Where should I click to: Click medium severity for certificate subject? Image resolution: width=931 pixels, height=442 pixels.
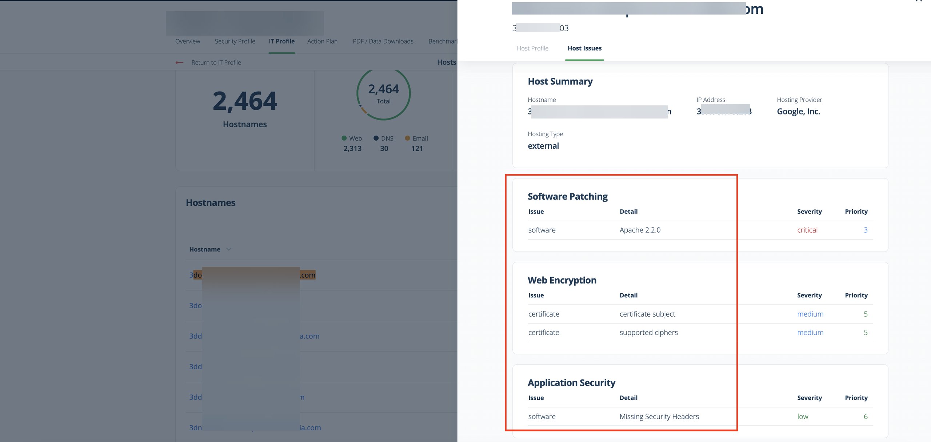click(810, 314)
